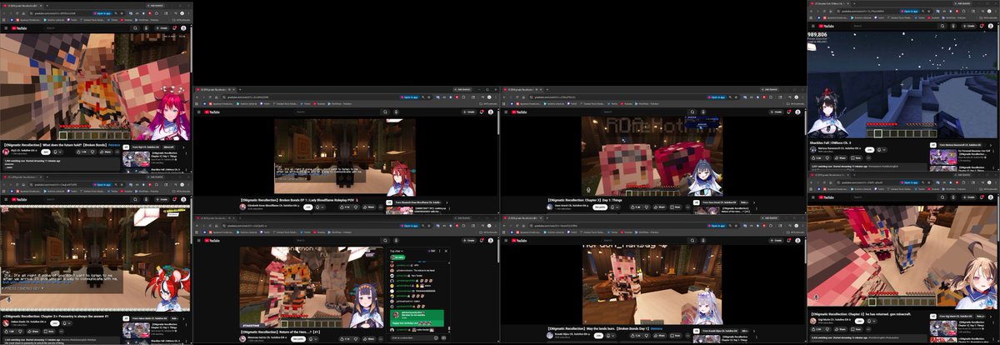Open notification bell dropdown beside IRyS Join button
This screenshot has width=1000, height=345.
(57, 152)
